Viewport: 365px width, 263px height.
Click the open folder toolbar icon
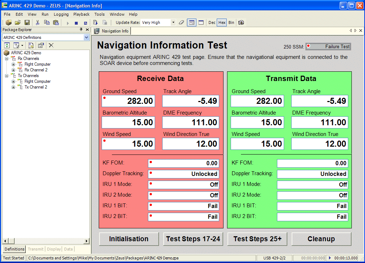tap(17, 22)
